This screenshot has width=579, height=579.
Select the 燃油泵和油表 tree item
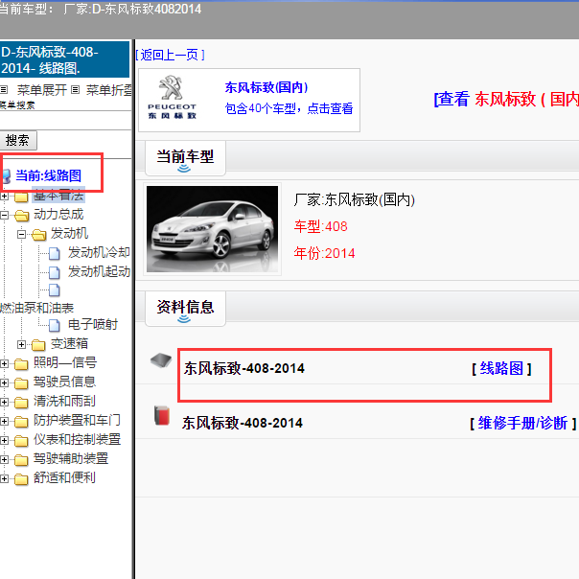coord(37,308)
